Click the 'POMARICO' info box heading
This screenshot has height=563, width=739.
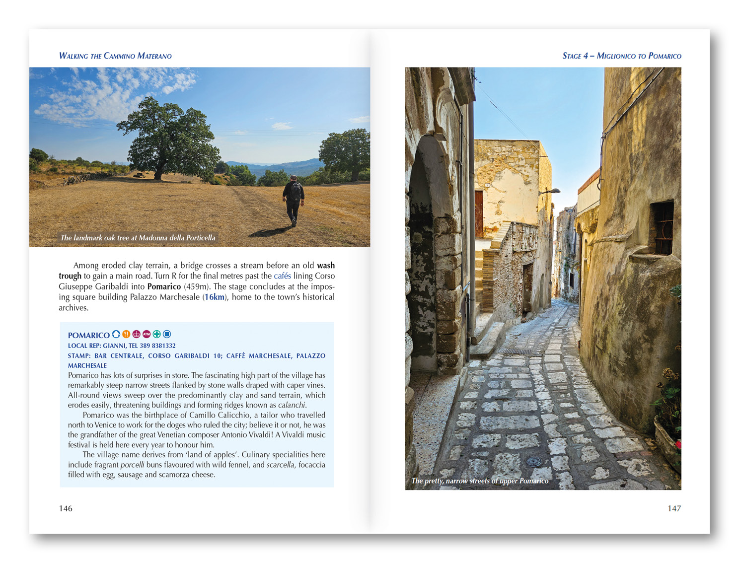pos(88,335)
